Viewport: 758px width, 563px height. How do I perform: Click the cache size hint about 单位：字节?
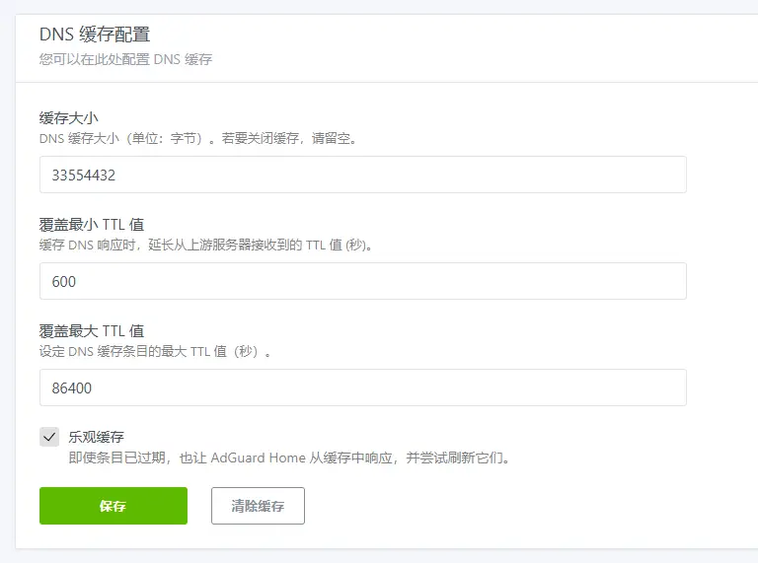(x=197, y=139)
